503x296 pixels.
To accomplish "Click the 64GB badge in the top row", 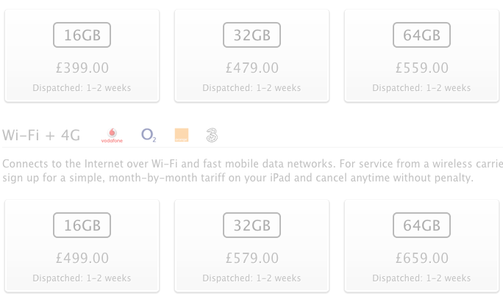I will (422, 35).
